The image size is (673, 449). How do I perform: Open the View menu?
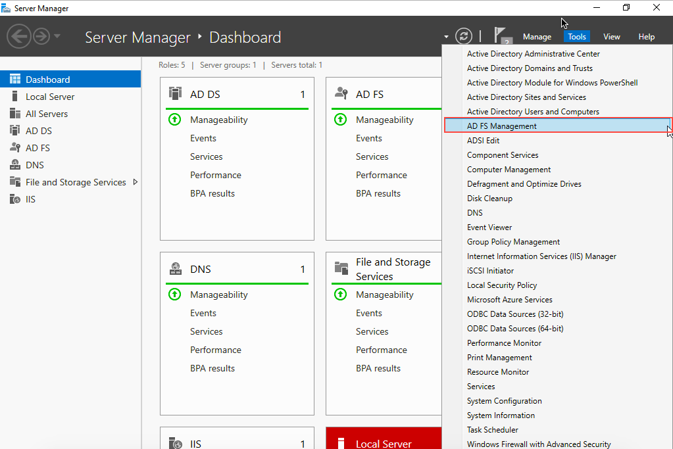612,37
